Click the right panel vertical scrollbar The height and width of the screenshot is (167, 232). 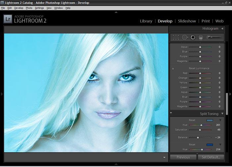coord(227,103)
